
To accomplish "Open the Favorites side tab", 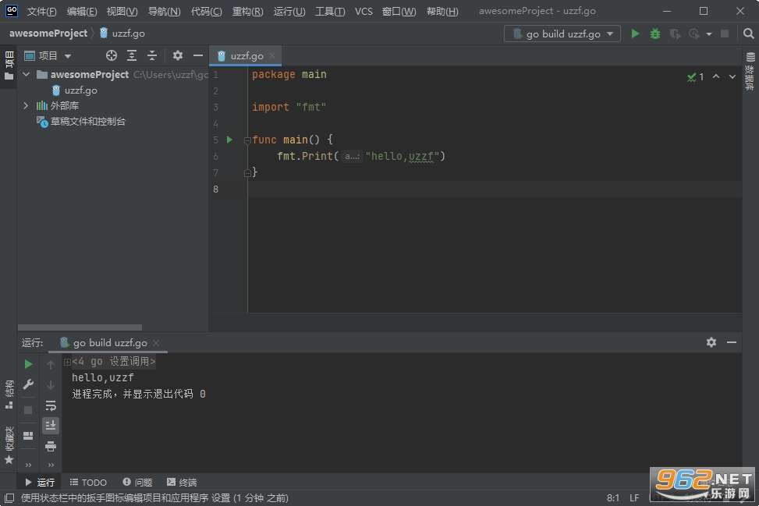I will (9, 445).
